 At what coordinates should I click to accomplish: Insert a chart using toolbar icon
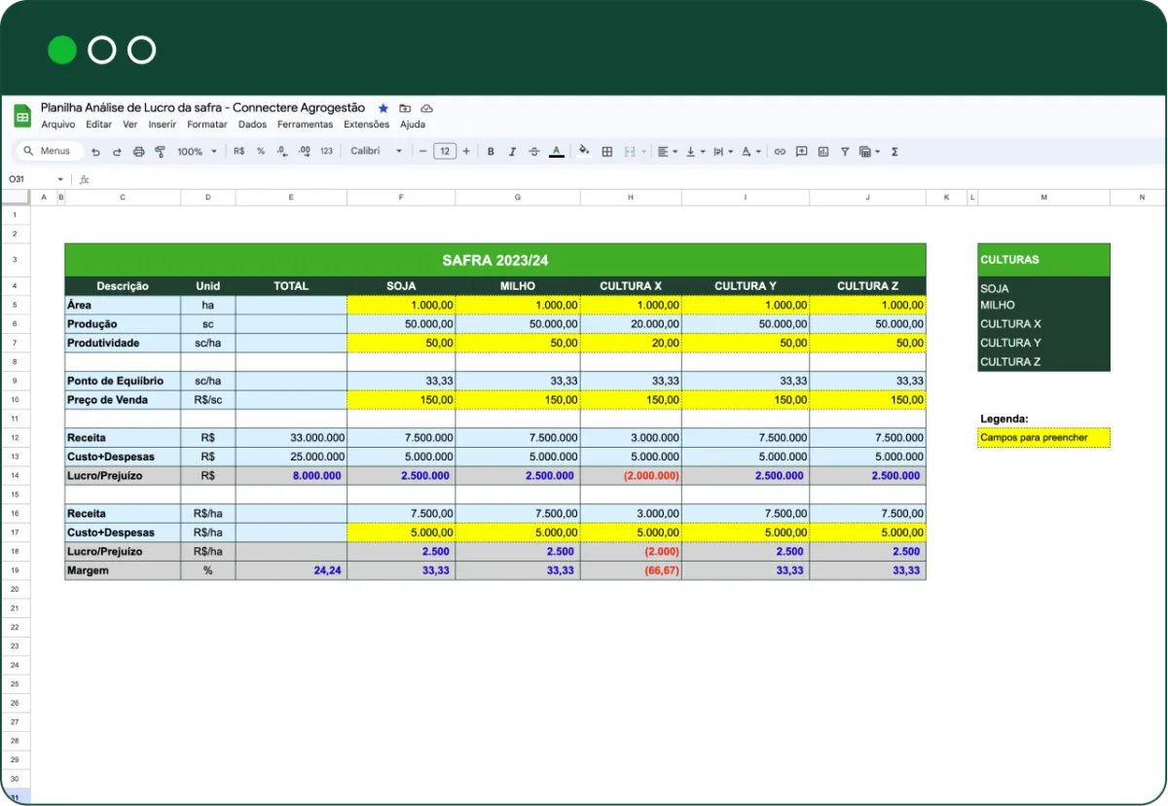tap(822, 152)
